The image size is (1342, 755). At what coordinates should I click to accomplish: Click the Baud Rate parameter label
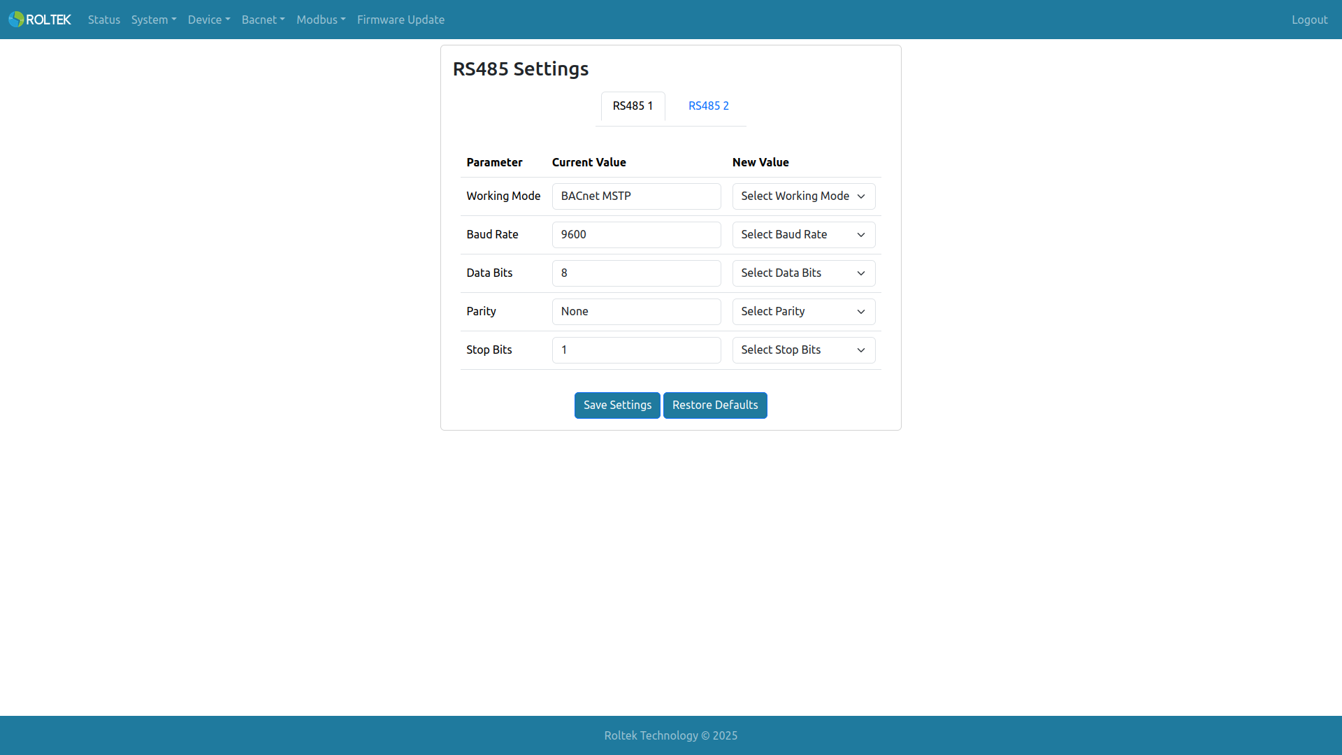492,234
